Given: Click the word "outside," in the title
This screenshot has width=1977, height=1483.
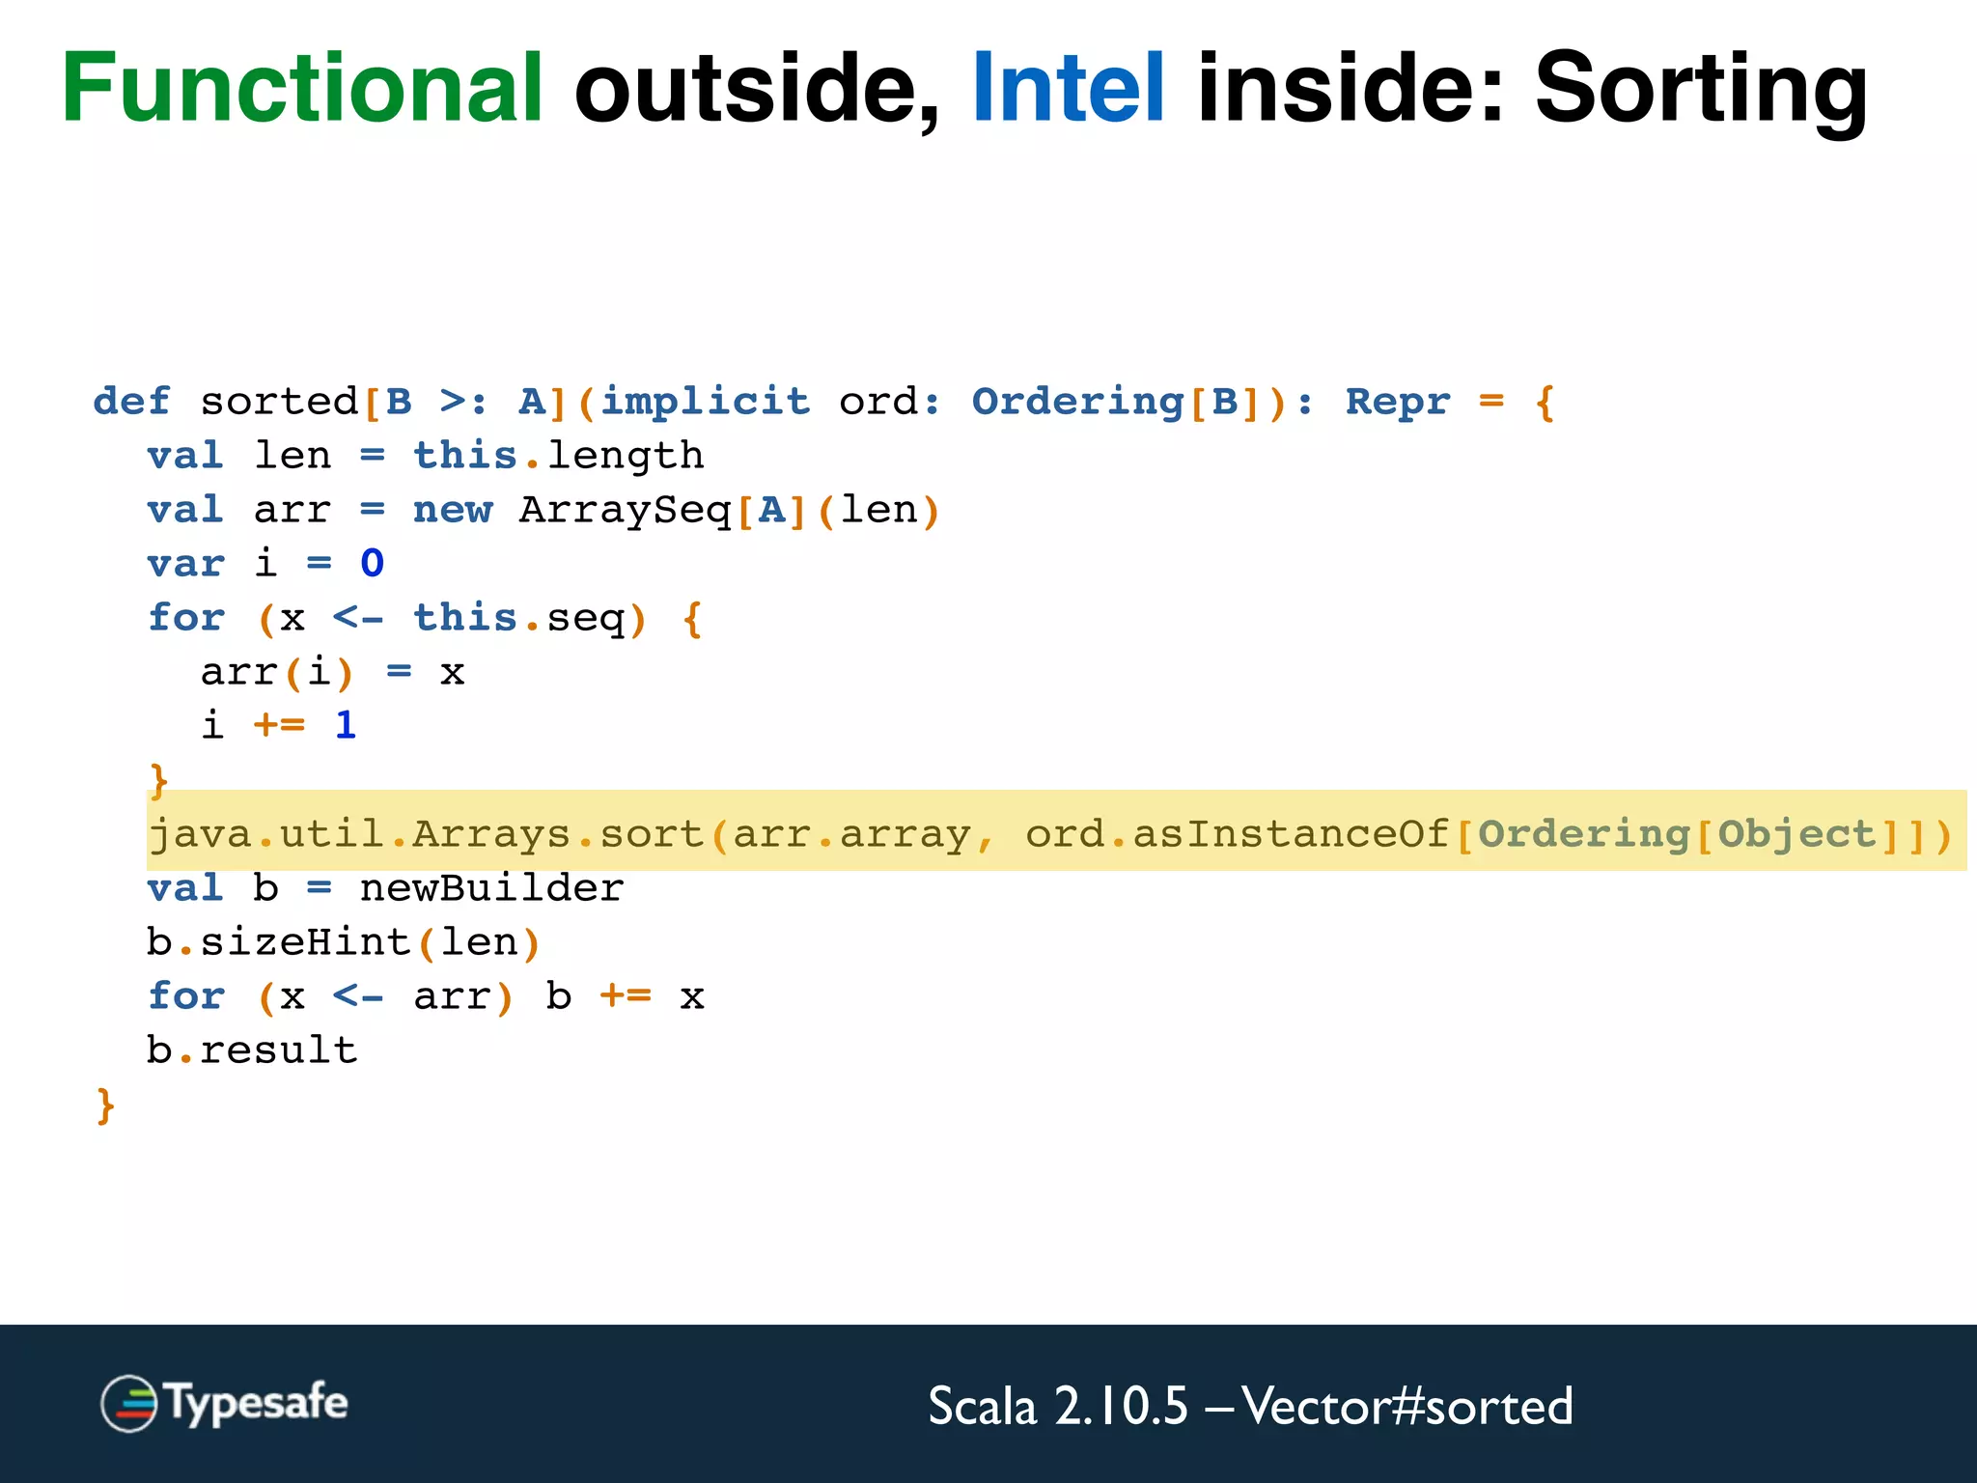Looking at the screenshot, I should (x=758, y=90).
